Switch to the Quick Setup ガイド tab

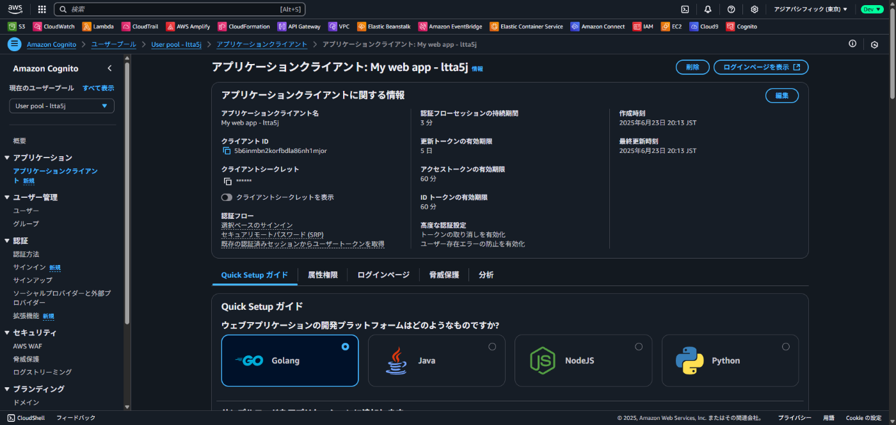(255, 275)
